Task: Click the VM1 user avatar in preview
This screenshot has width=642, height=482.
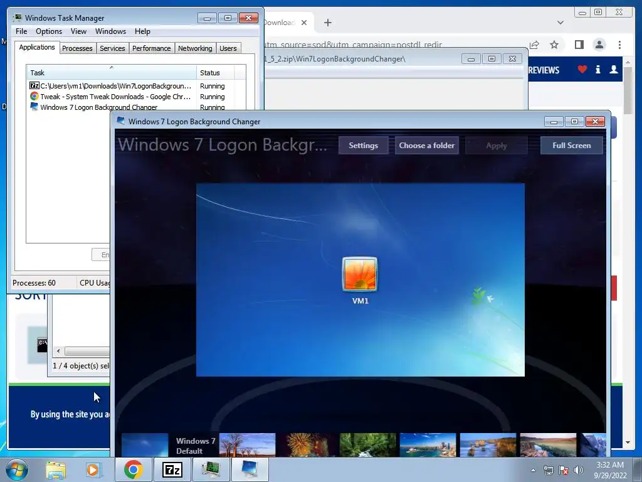Action: 360,274
